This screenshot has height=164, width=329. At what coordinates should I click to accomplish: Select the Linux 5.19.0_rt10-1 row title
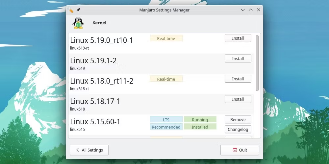(101, 40)
